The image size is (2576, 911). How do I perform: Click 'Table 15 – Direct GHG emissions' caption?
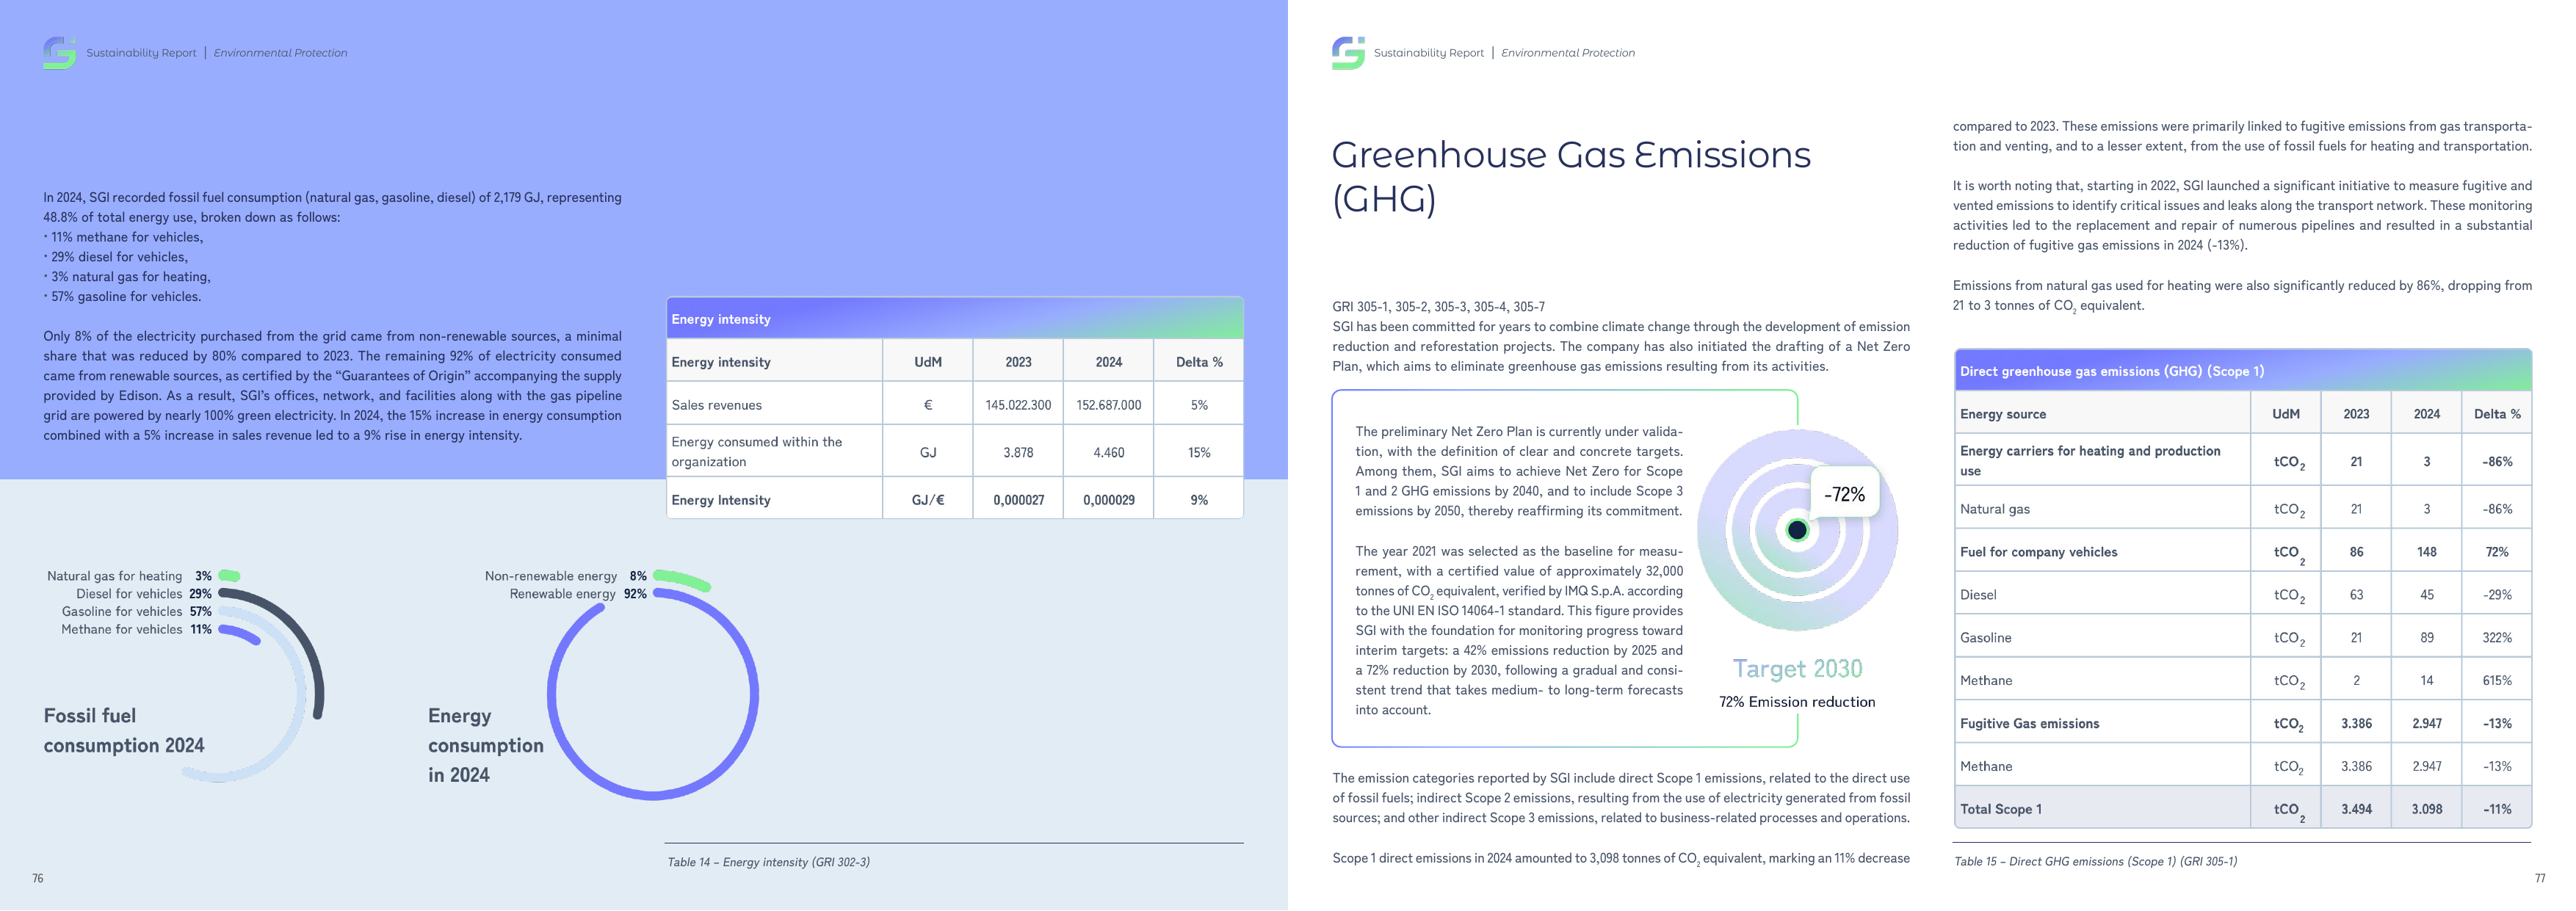[x=2095, y=861]
